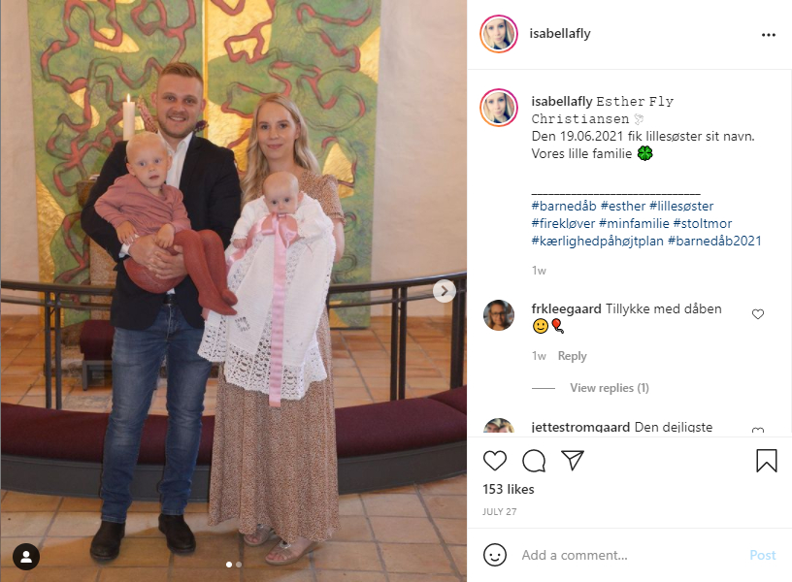Reply to frkleegaard's comment
This screenshot has height=582, width=792.
pos(573,356)
